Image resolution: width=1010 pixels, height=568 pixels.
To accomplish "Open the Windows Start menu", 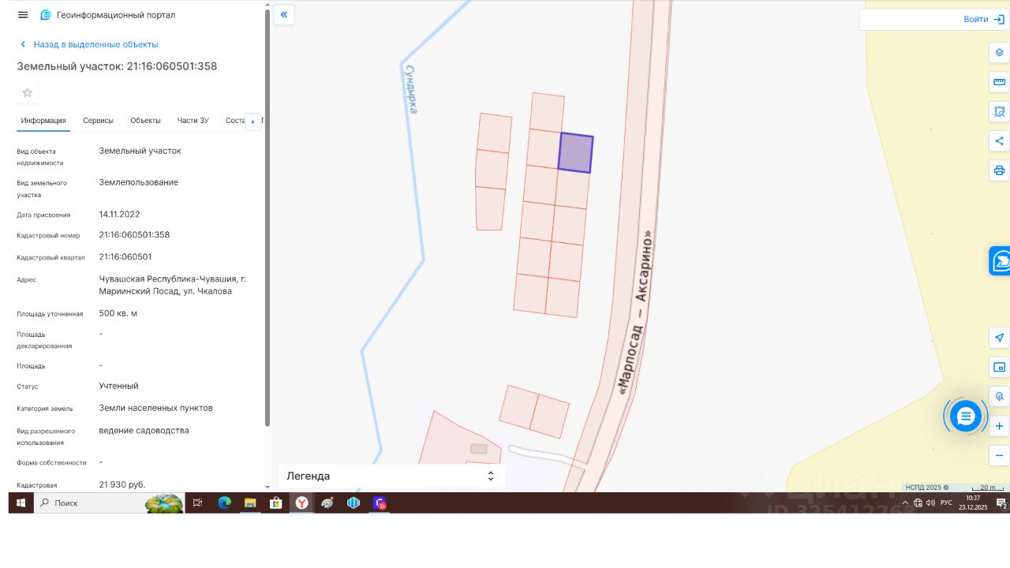I will (21, 503).
